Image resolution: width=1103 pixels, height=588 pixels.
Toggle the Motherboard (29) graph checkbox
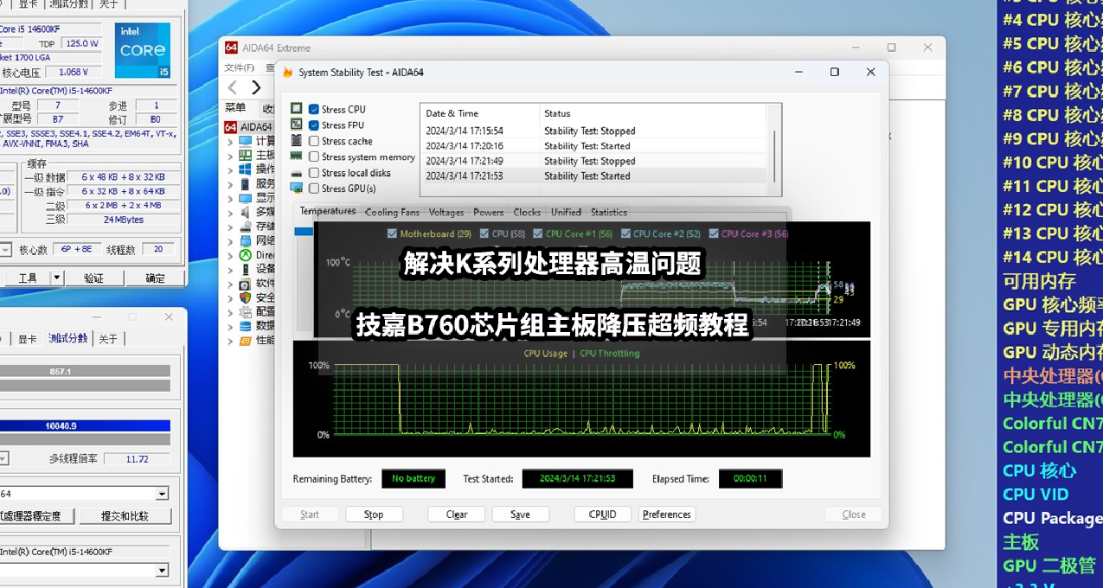393,233
